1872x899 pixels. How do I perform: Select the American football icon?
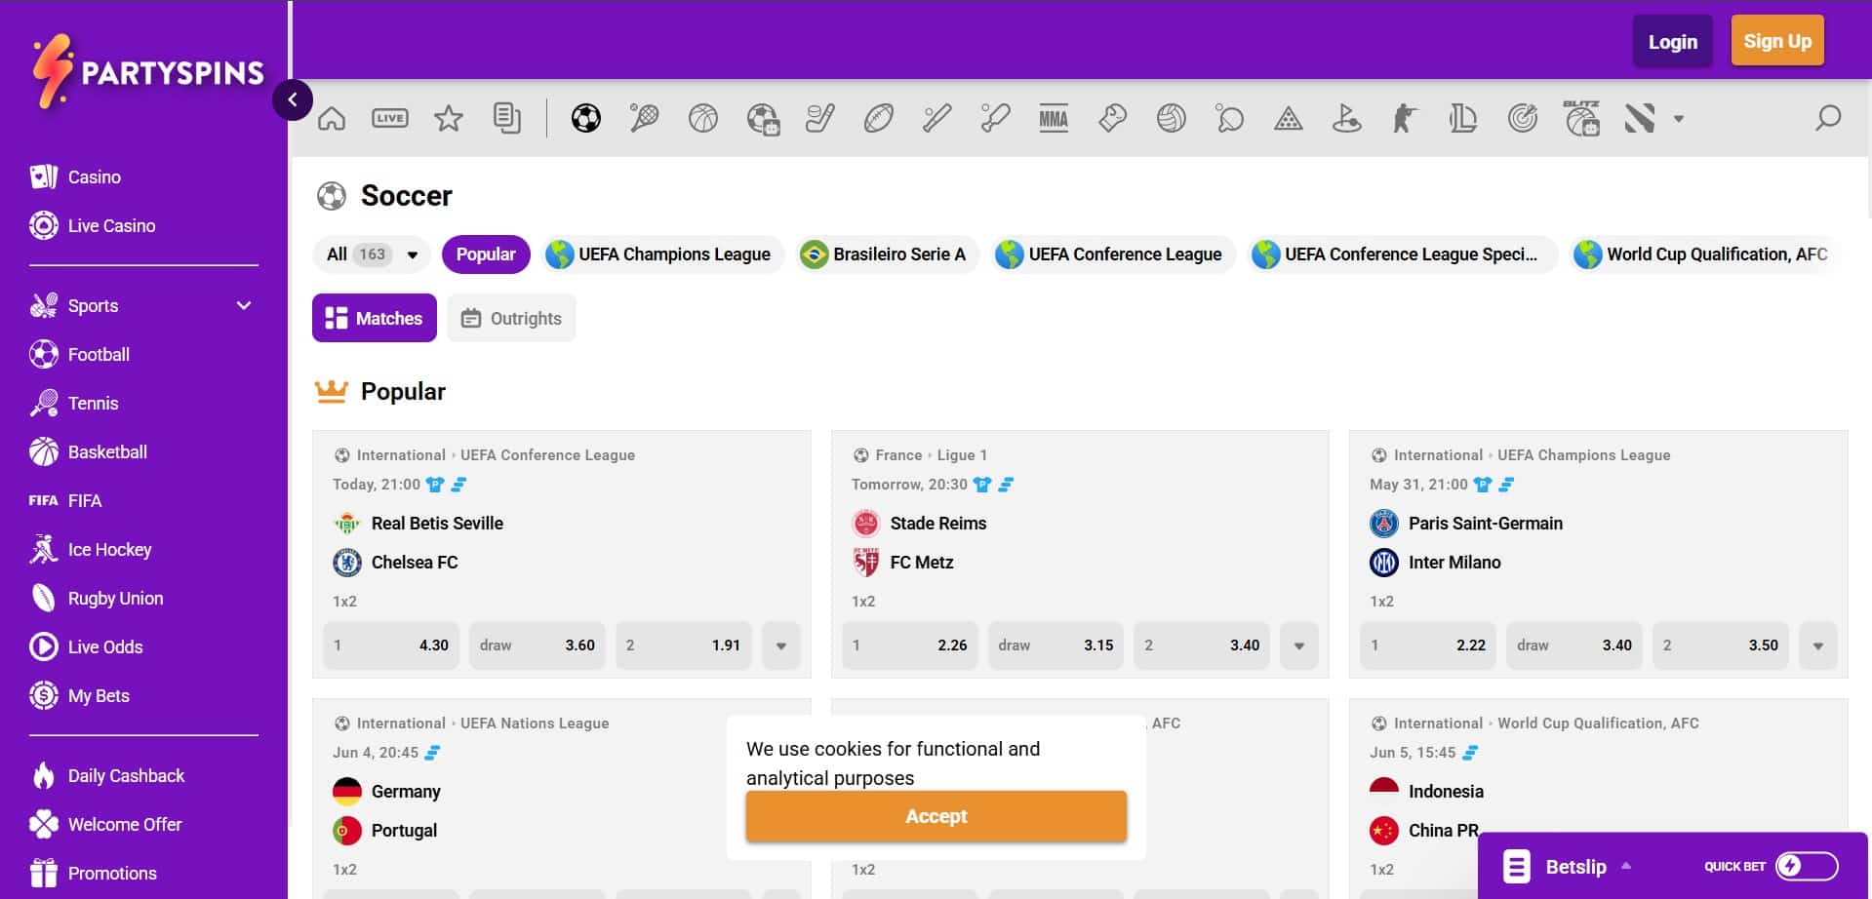(878, 119)
